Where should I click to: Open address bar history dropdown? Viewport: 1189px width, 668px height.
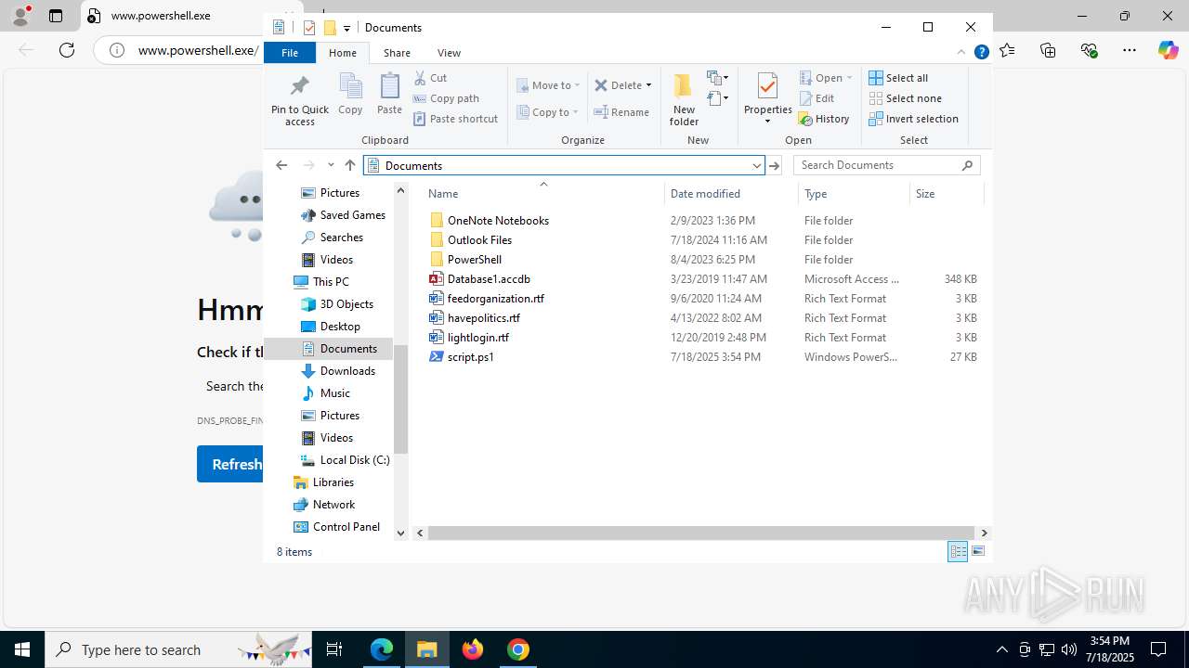point(756,165)
